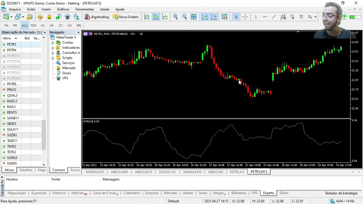
Task: Select the M1 timeframe
Action: [x=7, y=25]
